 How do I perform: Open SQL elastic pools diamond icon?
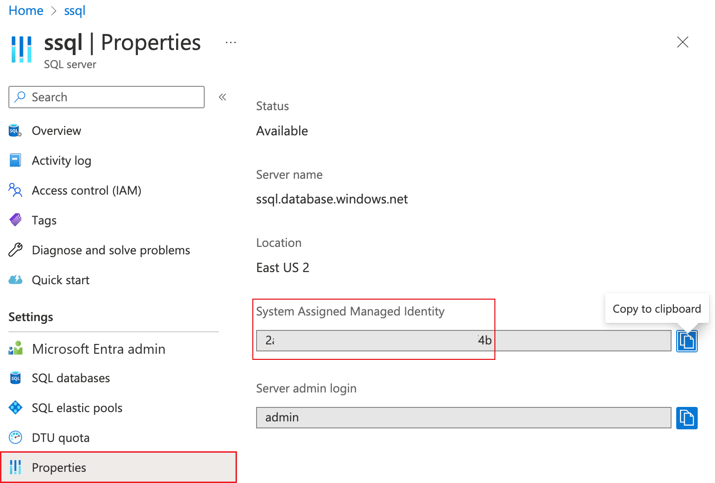click(x=15, y=407)
